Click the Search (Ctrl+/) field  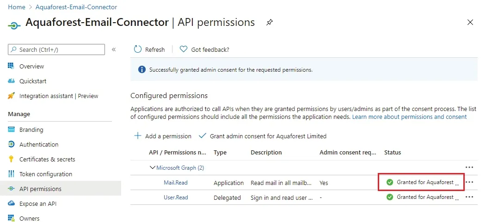pos(56,49)
